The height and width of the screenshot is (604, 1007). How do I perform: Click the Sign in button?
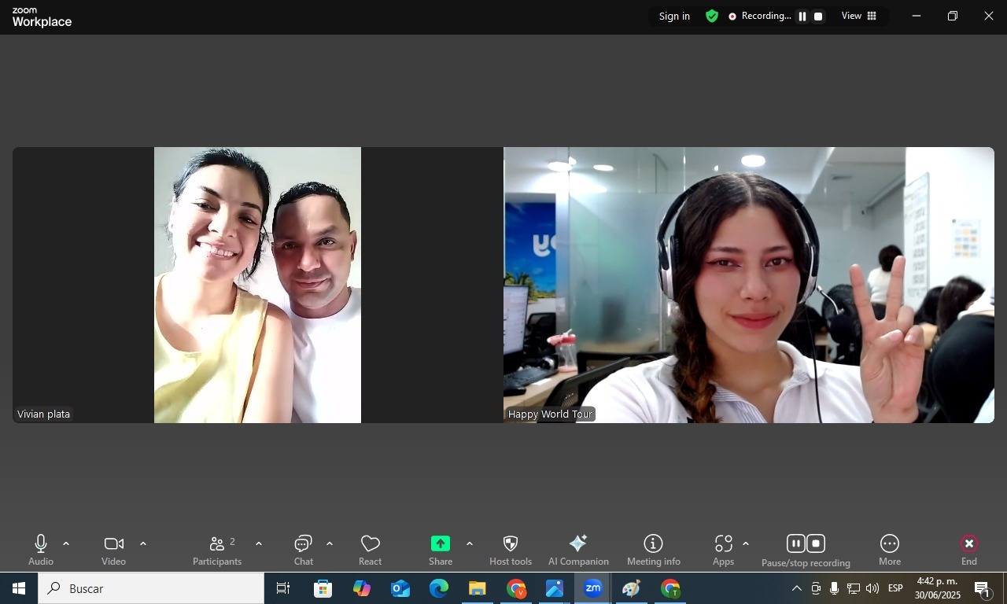tap(674, 17)
